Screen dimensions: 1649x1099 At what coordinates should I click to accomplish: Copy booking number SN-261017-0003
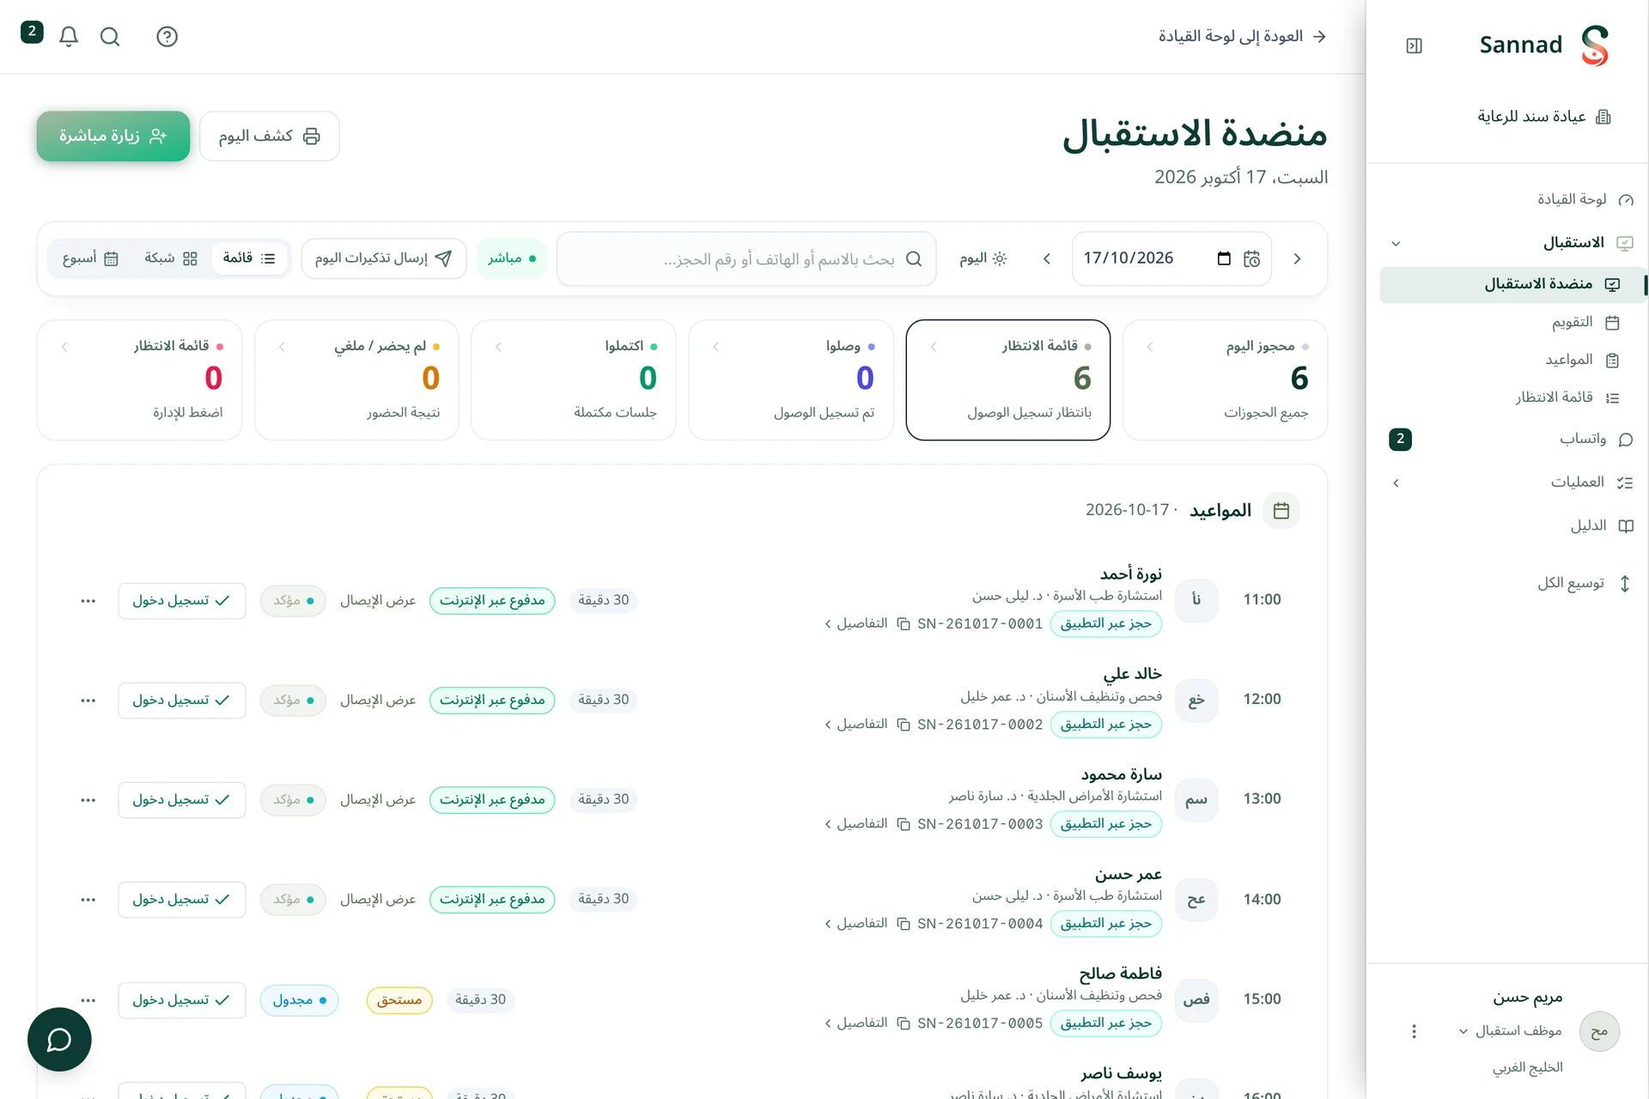click(x=904, y=824)
